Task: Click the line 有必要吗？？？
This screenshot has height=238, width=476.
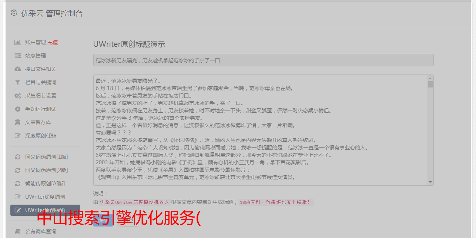Action: [113, 133]
